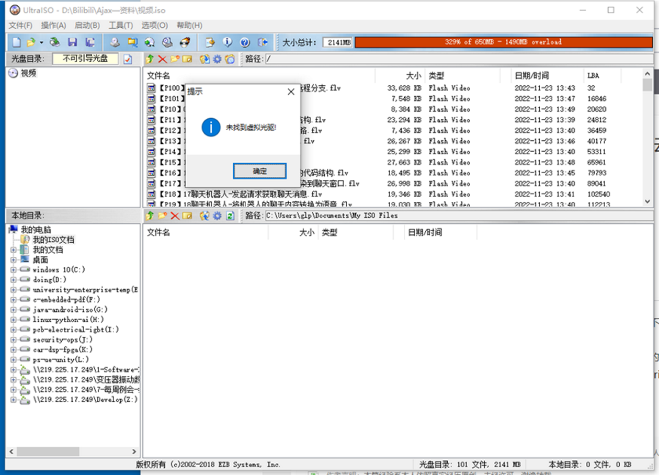This screenshot has width=659, height=475.
Task: Click the Open CD/DVD disc icon
Action: [x=54, y=42]
